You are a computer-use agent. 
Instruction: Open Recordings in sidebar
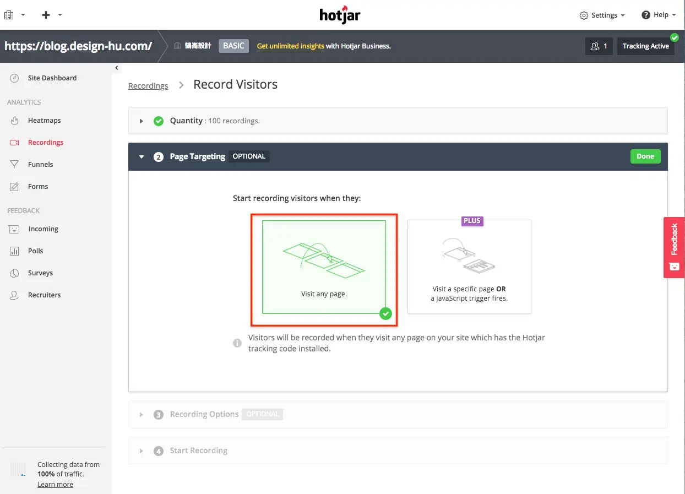click(46, 143)
